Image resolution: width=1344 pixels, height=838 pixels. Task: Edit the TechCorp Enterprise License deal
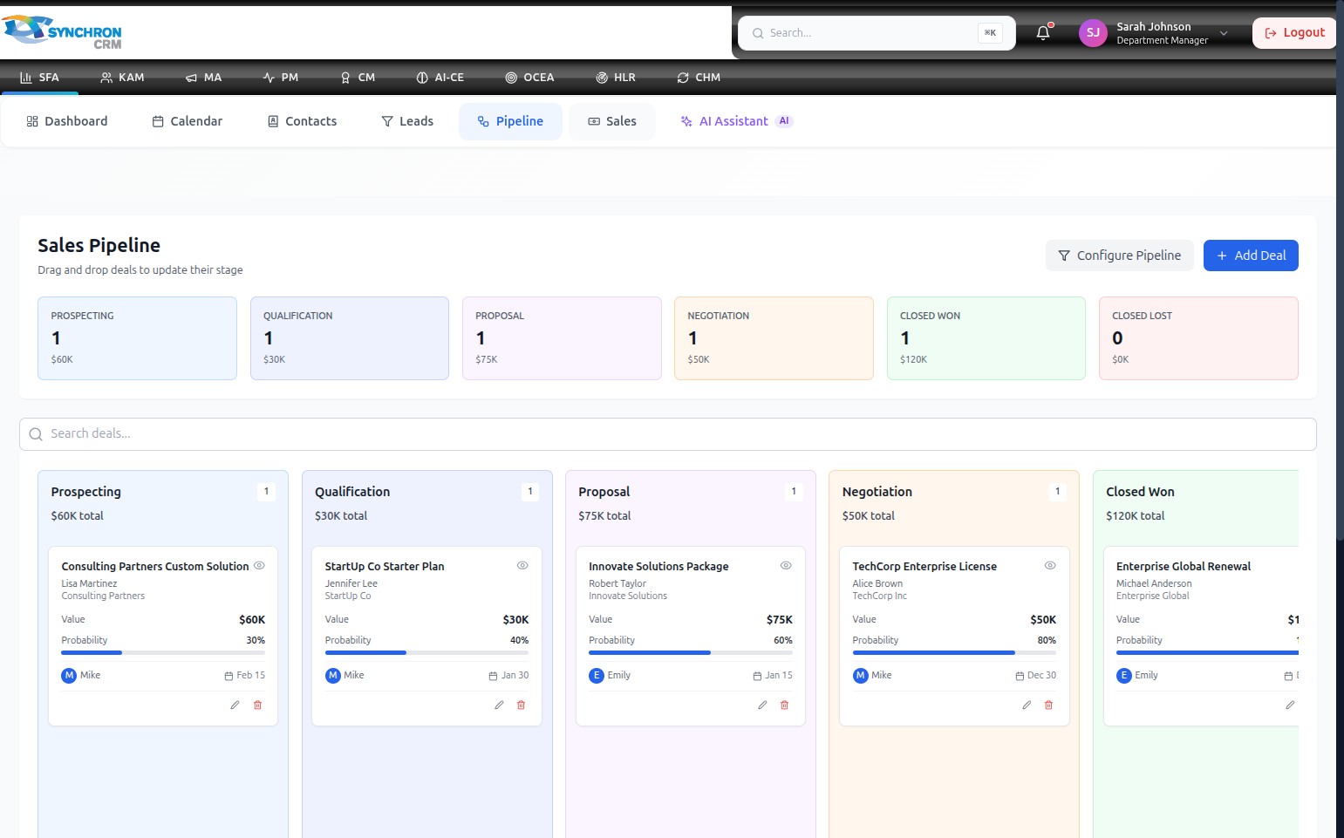pyautogui.click(x=1027, y=705)
